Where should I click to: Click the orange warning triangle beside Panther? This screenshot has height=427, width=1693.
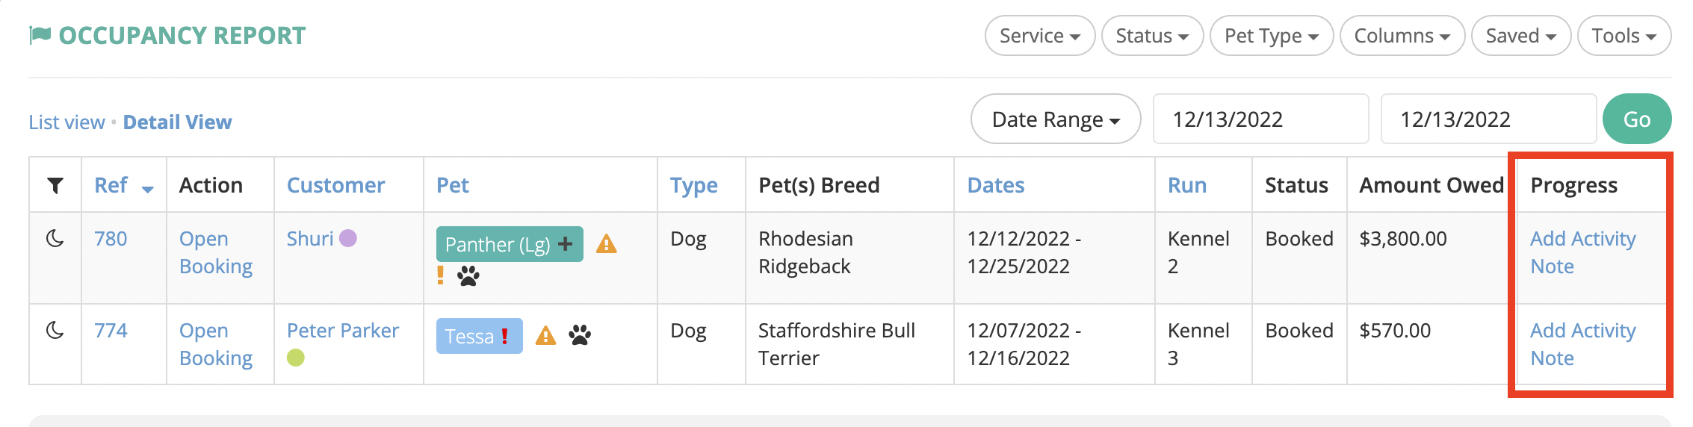pos(606,244)
